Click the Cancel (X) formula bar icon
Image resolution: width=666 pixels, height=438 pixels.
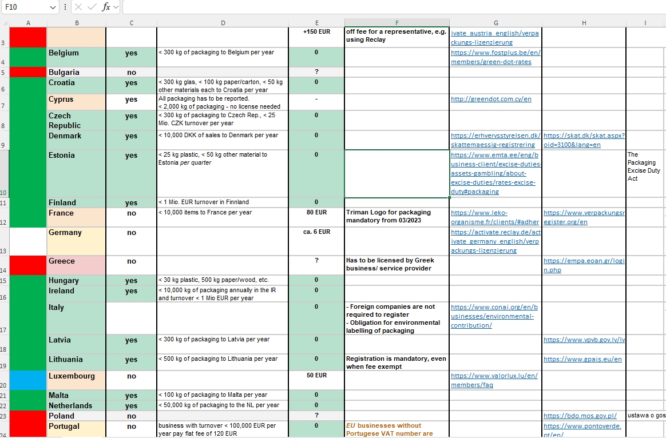pos(78,7)
